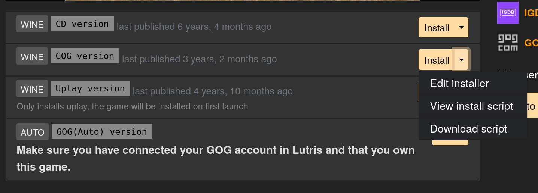The image size is (538, 193).
Task: Select the CD version label
Action: 82,24
